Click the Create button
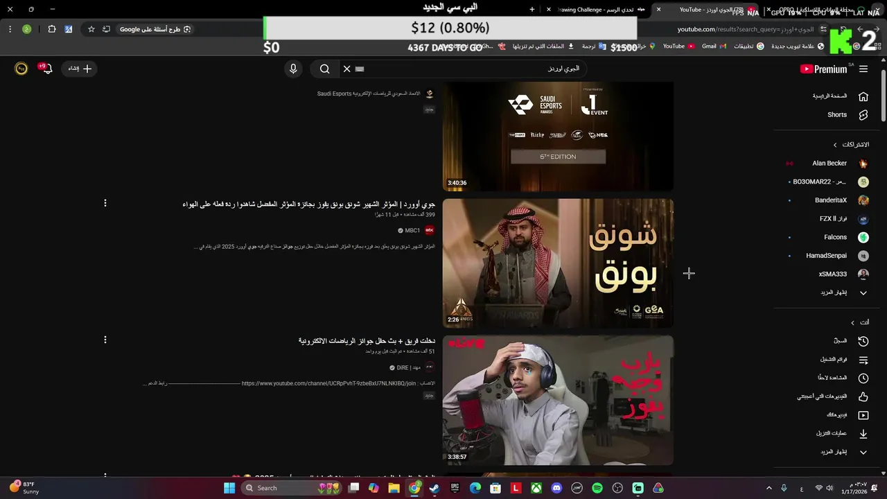Viewport: 887px width, 499px height. [x=80, y=69]
